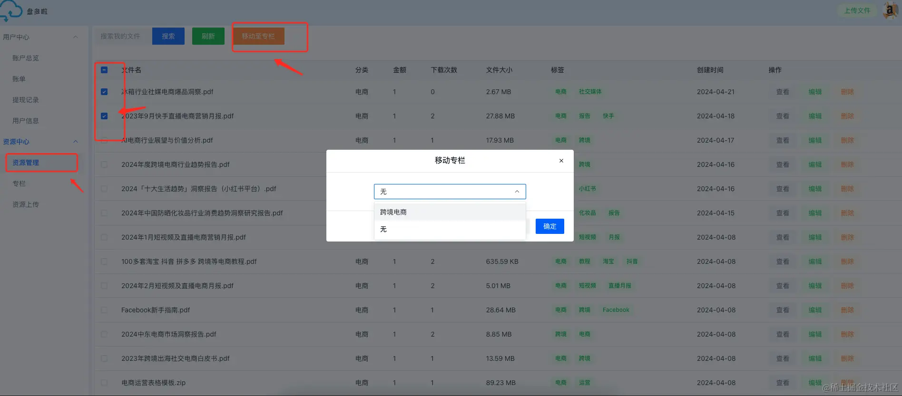Check the 2024「十大生活趋势」洞察报告 checkbox
The image size is (902, 396).
[104, 189]
